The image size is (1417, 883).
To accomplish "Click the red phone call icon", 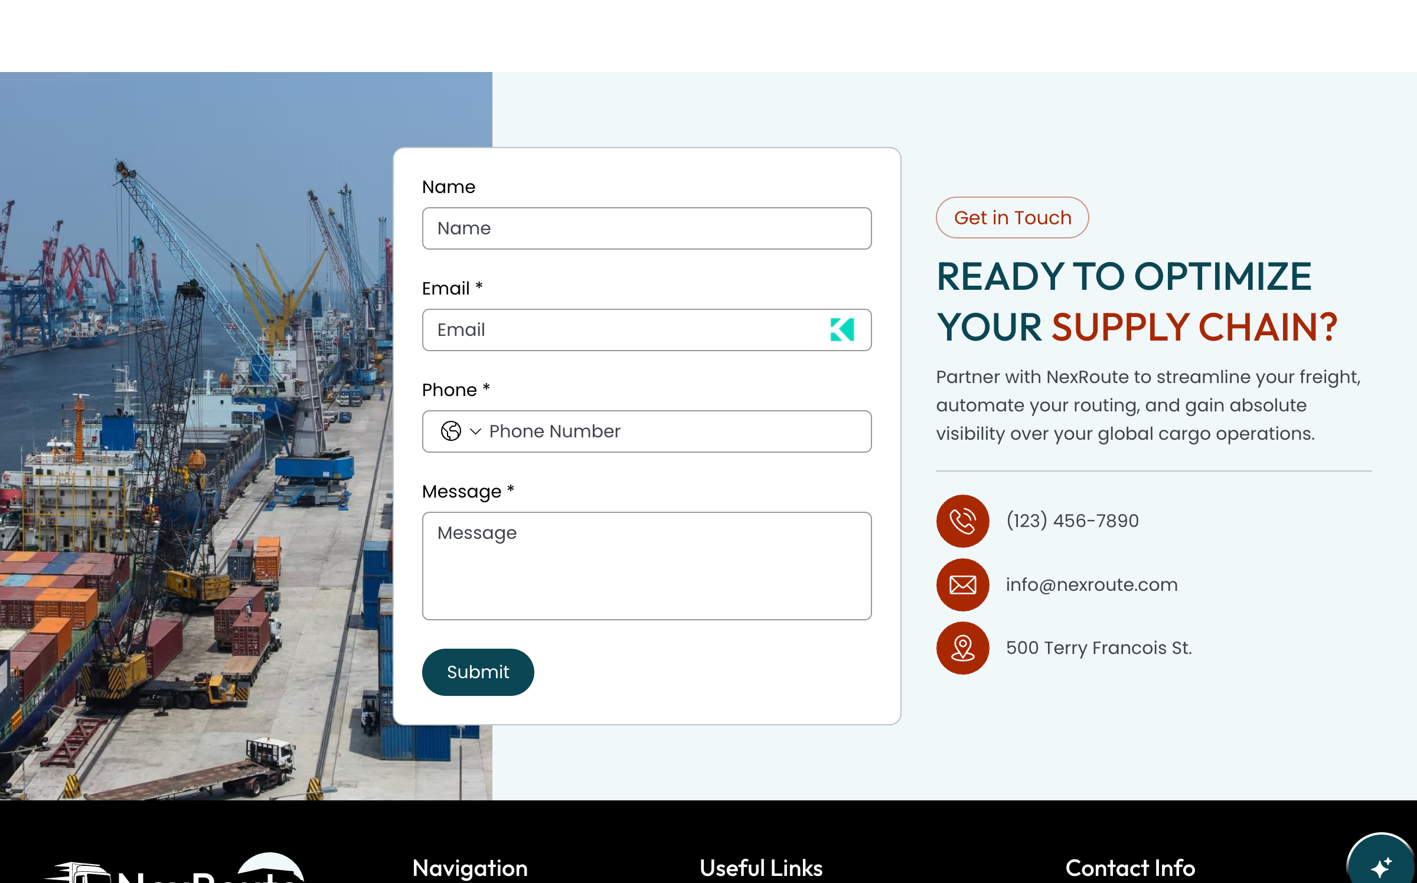I will (x=962, y=521).
